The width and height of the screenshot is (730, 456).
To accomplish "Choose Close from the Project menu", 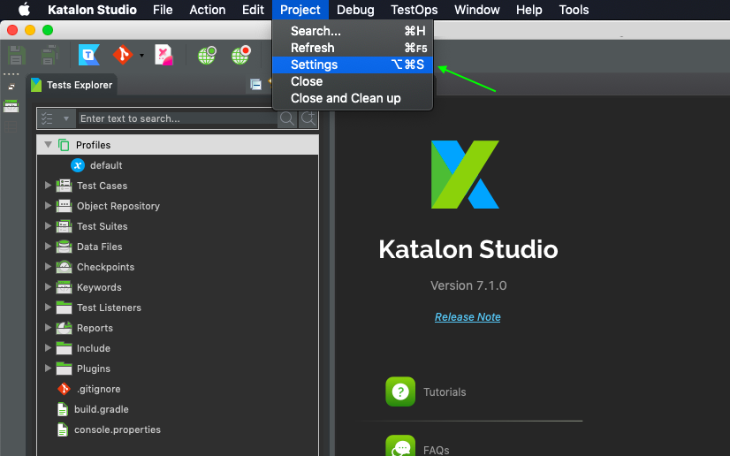I will click(353, 81).
